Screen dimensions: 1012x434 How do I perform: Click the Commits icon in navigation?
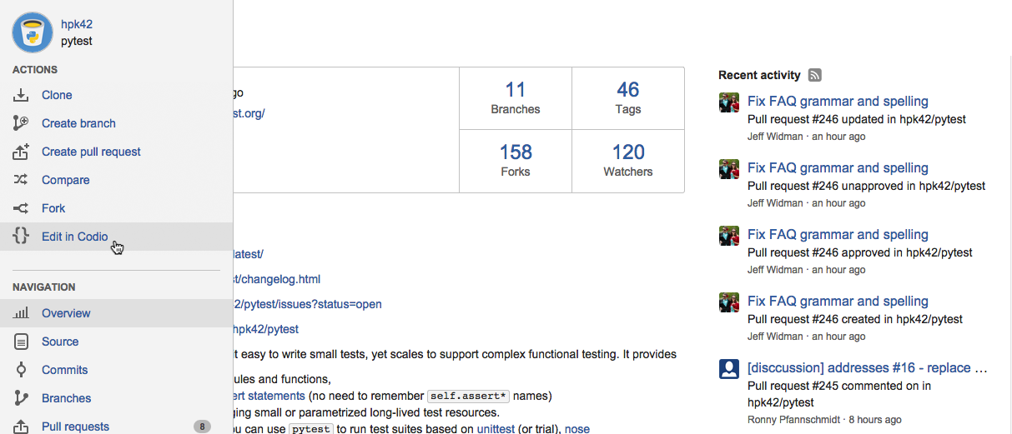[x=22, y=370]
